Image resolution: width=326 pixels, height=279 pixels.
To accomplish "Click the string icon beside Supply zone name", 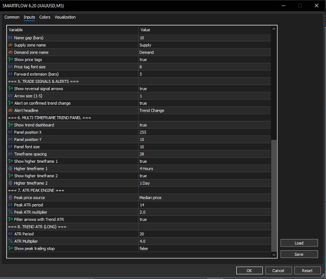I will (10, 45).
